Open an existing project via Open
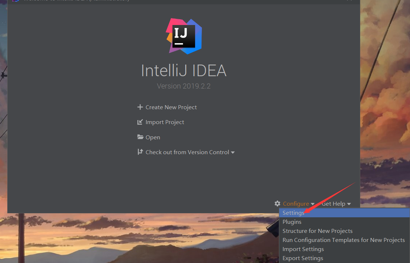Screen dimensions: 410x263 153,137
